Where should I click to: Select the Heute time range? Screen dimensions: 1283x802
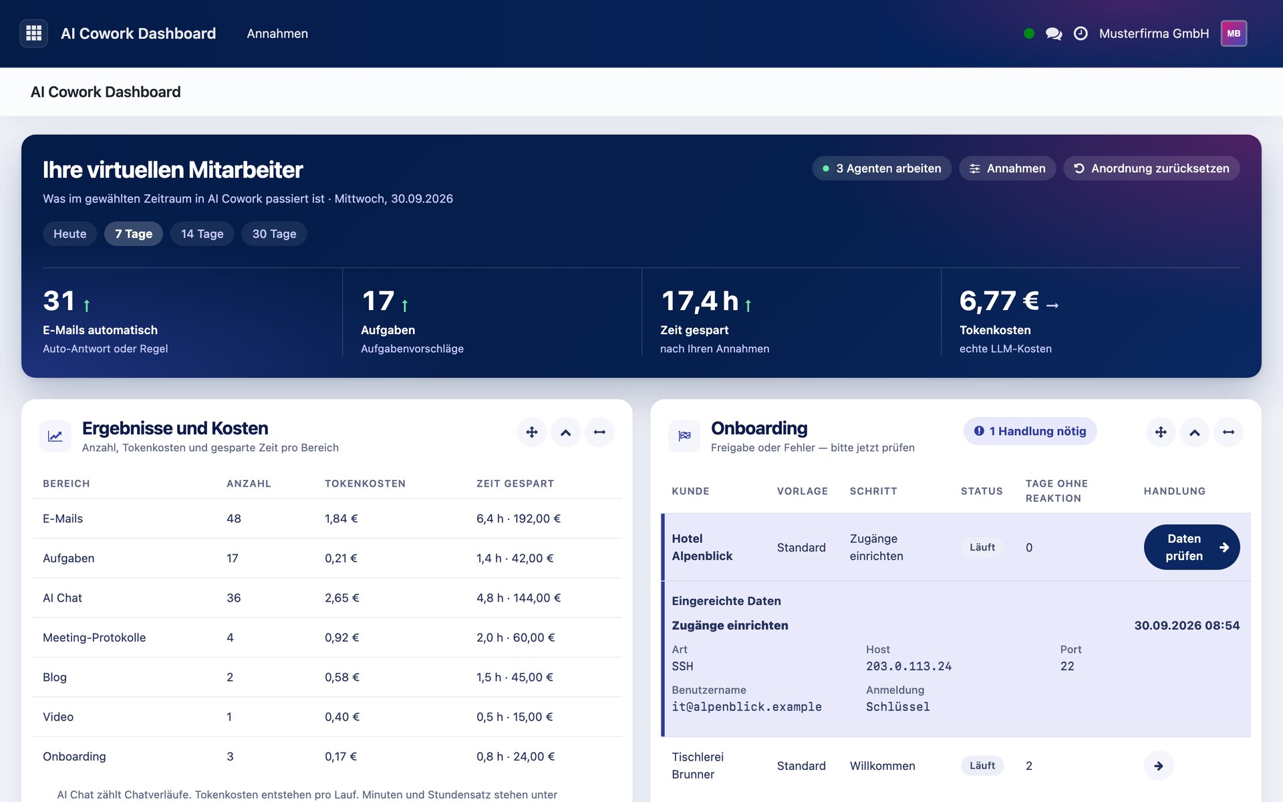70,234
